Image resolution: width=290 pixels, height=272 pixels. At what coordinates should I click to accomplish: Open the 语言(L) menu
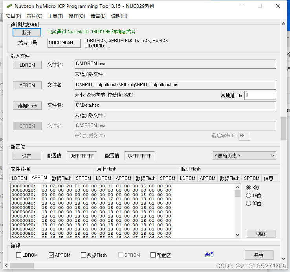[x=98, y=16]
